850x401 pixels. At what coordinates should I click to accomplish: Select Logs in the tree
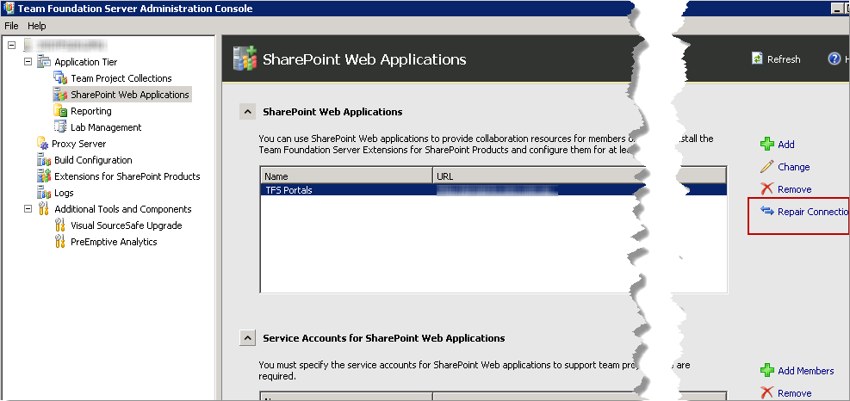coord(64,193)
